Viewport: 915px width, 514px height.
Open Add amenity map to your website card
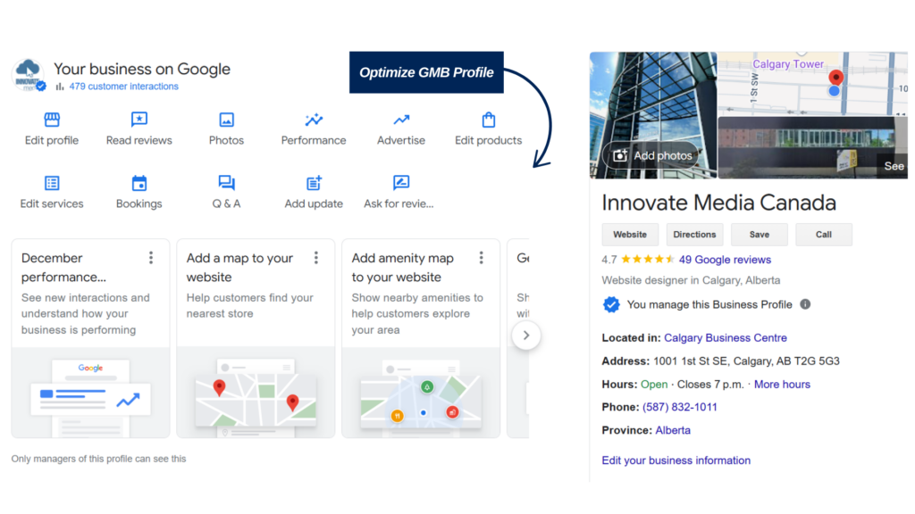pyautogui.click(x=421, y=338)
